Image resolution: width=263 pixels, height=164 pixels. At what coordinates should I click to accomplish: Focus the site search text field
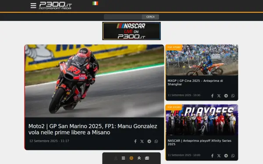[x=123, y=17]
